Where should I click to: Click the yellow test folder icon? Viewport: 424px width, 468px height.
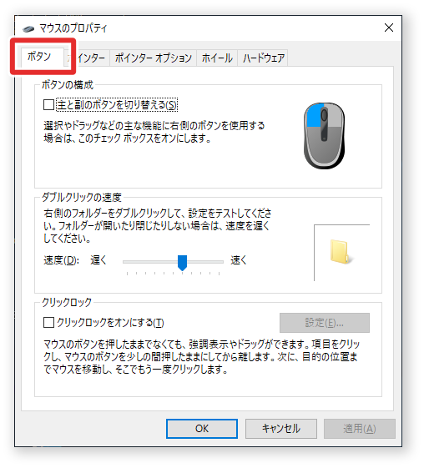coord(341,252)
